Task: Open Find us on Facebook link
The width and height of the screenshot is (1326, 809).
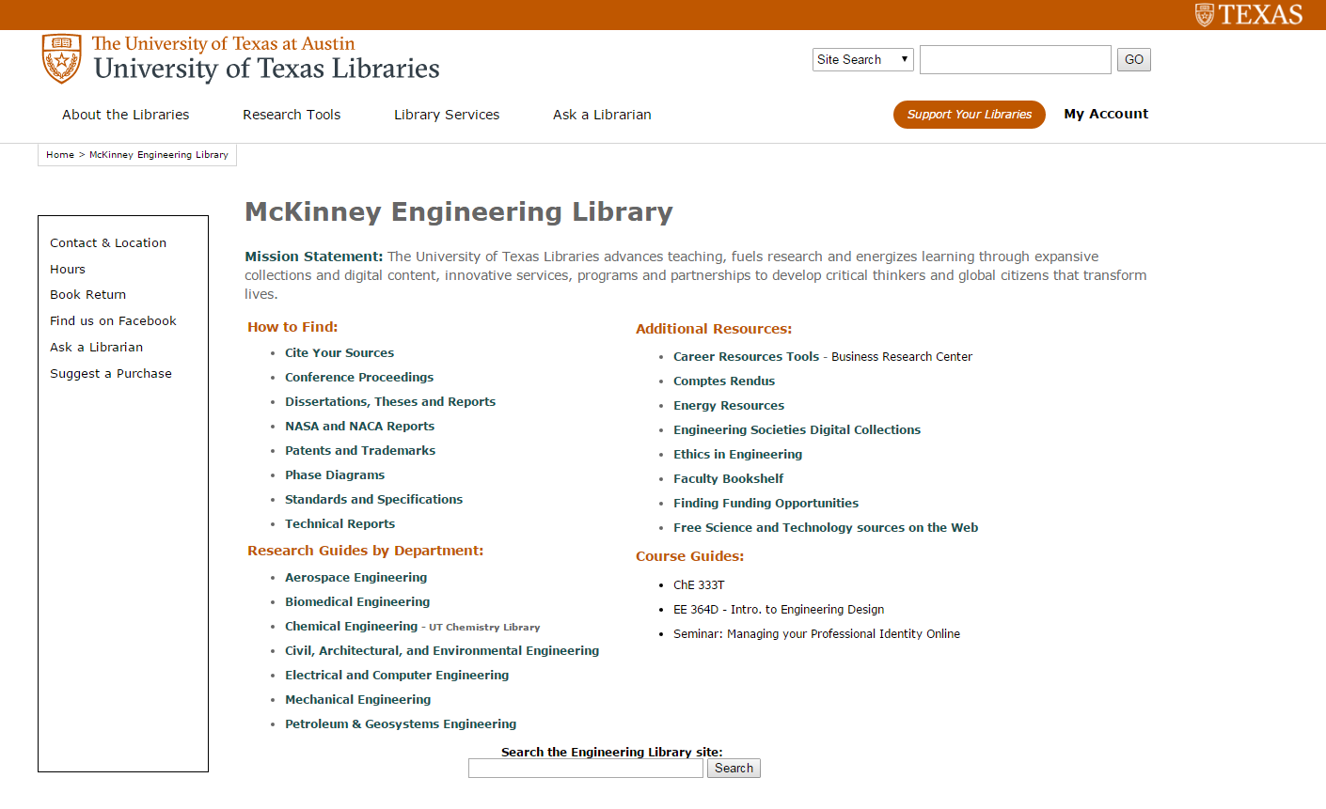Action: point(113,320)
